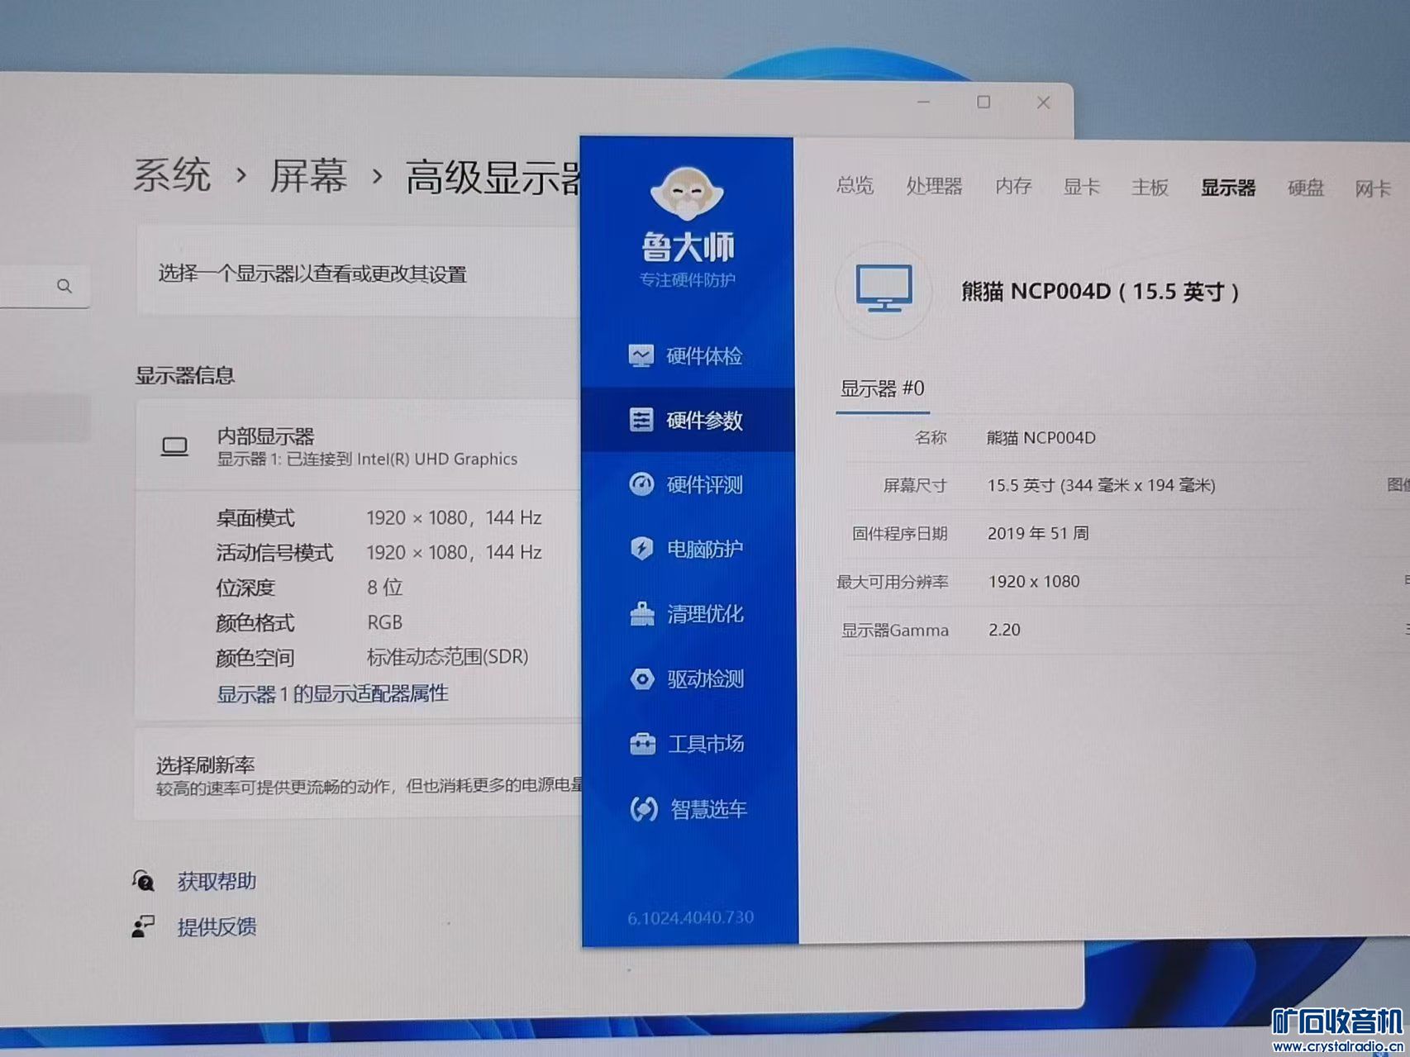Maximize the Settings window

[984, 102]
